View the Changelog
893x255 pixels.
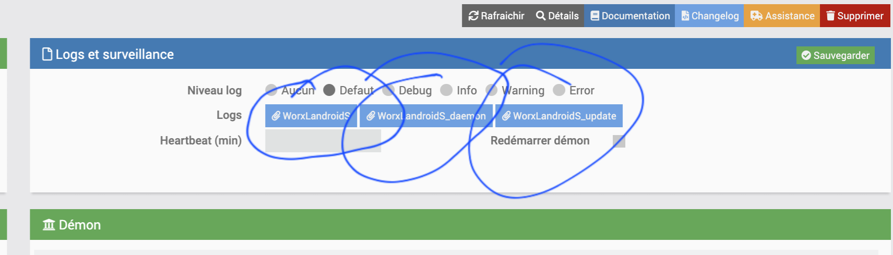pyautogui.click(x=709, y=16)
